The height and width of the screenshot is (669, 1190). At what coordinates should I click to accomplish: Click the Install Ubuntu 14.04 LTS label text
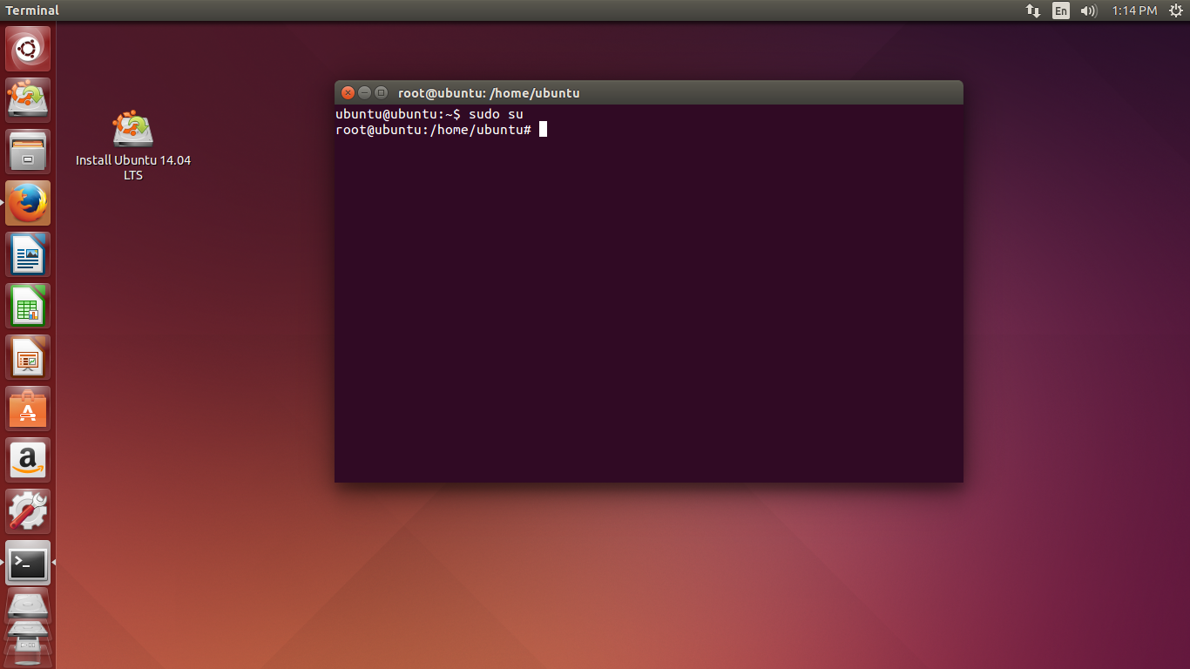[133, 167]
